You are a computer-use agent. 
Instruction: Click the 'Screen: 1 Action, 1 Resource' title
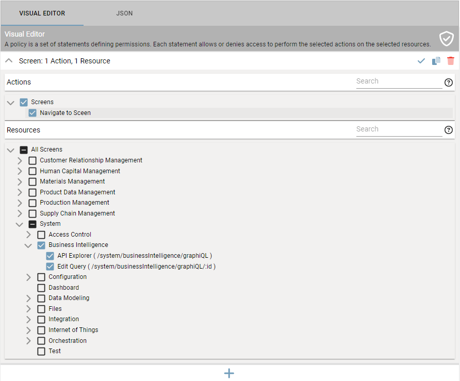[x=64, y=61]
